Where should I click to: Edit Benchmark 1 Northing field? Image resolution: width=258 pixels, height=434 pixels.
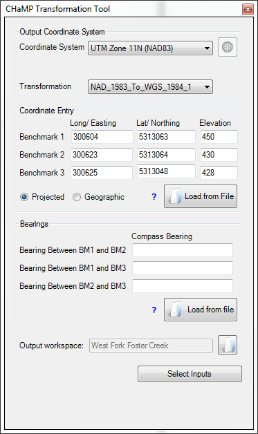[x=166, y=137]
